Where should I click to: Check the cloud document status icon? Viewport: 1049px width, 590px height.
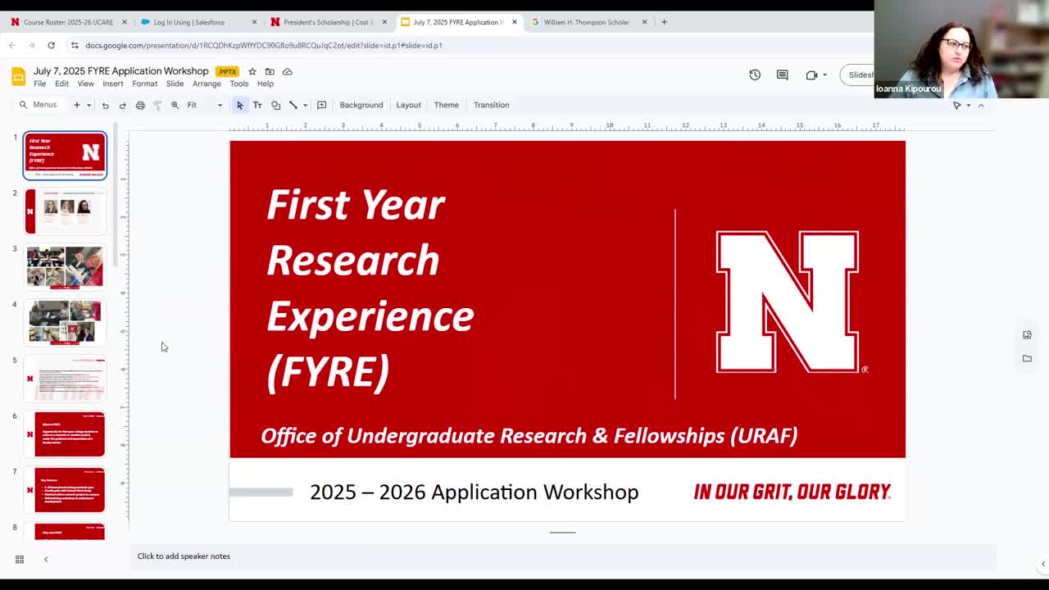tap(287, 71)
